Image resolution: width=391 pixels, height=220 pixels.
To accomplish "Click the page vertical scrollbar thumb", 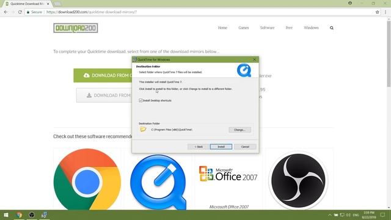I will pos(389,54).
